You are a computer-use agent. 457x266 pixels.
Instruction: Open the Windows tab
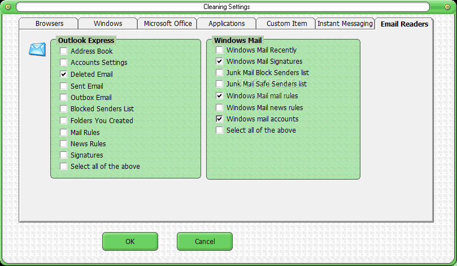(x=108, y=24)
